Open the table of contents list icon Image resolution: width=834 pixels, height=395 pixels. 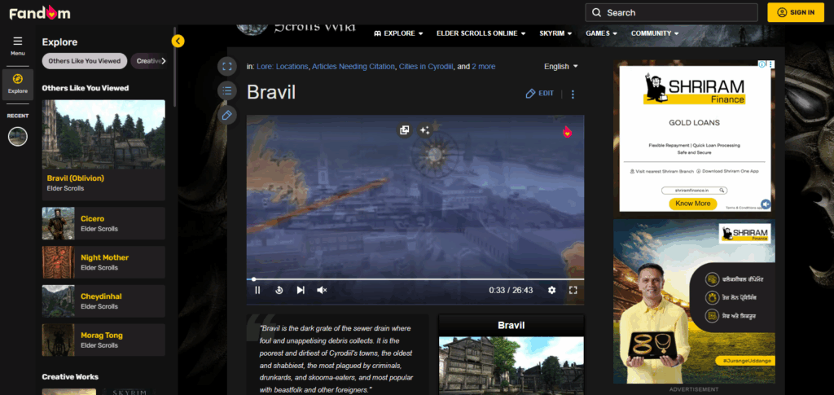tap(227, 91)
